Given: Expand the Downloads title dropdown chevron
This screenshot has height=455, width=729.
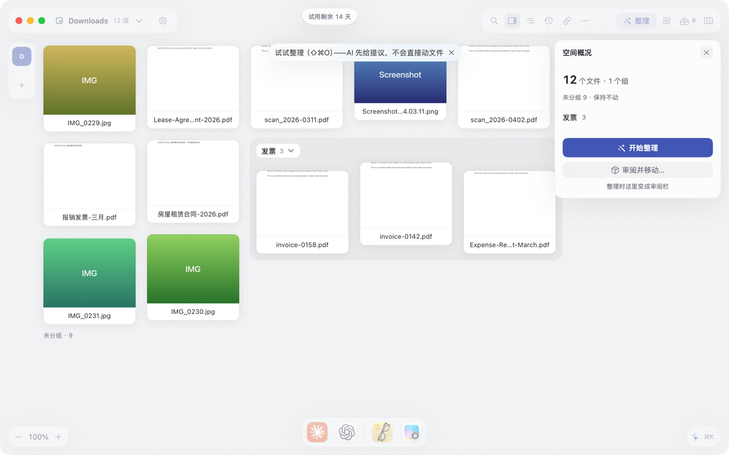Looking at the screenshot, I should [140, 20].
